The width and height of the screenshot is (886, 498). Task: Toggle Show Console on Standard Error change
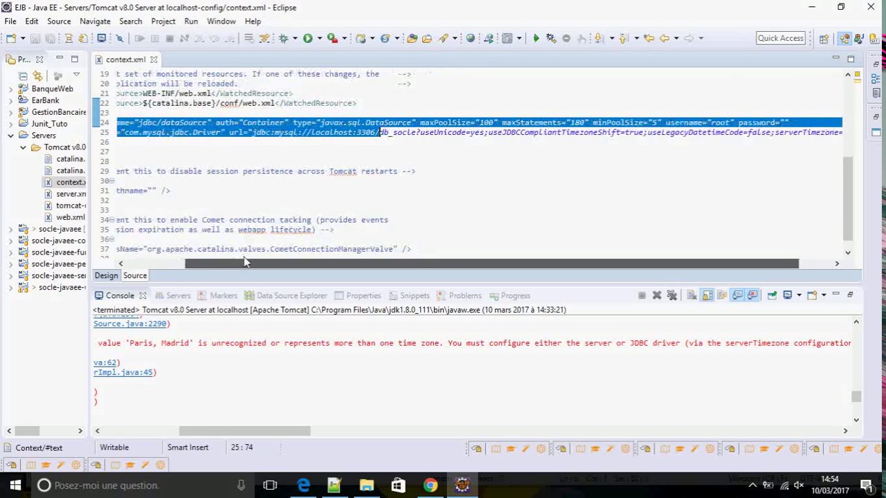pos(752,295)
